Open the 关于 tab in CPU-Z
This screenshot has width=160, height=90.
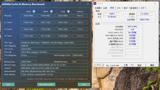(142, 8)
